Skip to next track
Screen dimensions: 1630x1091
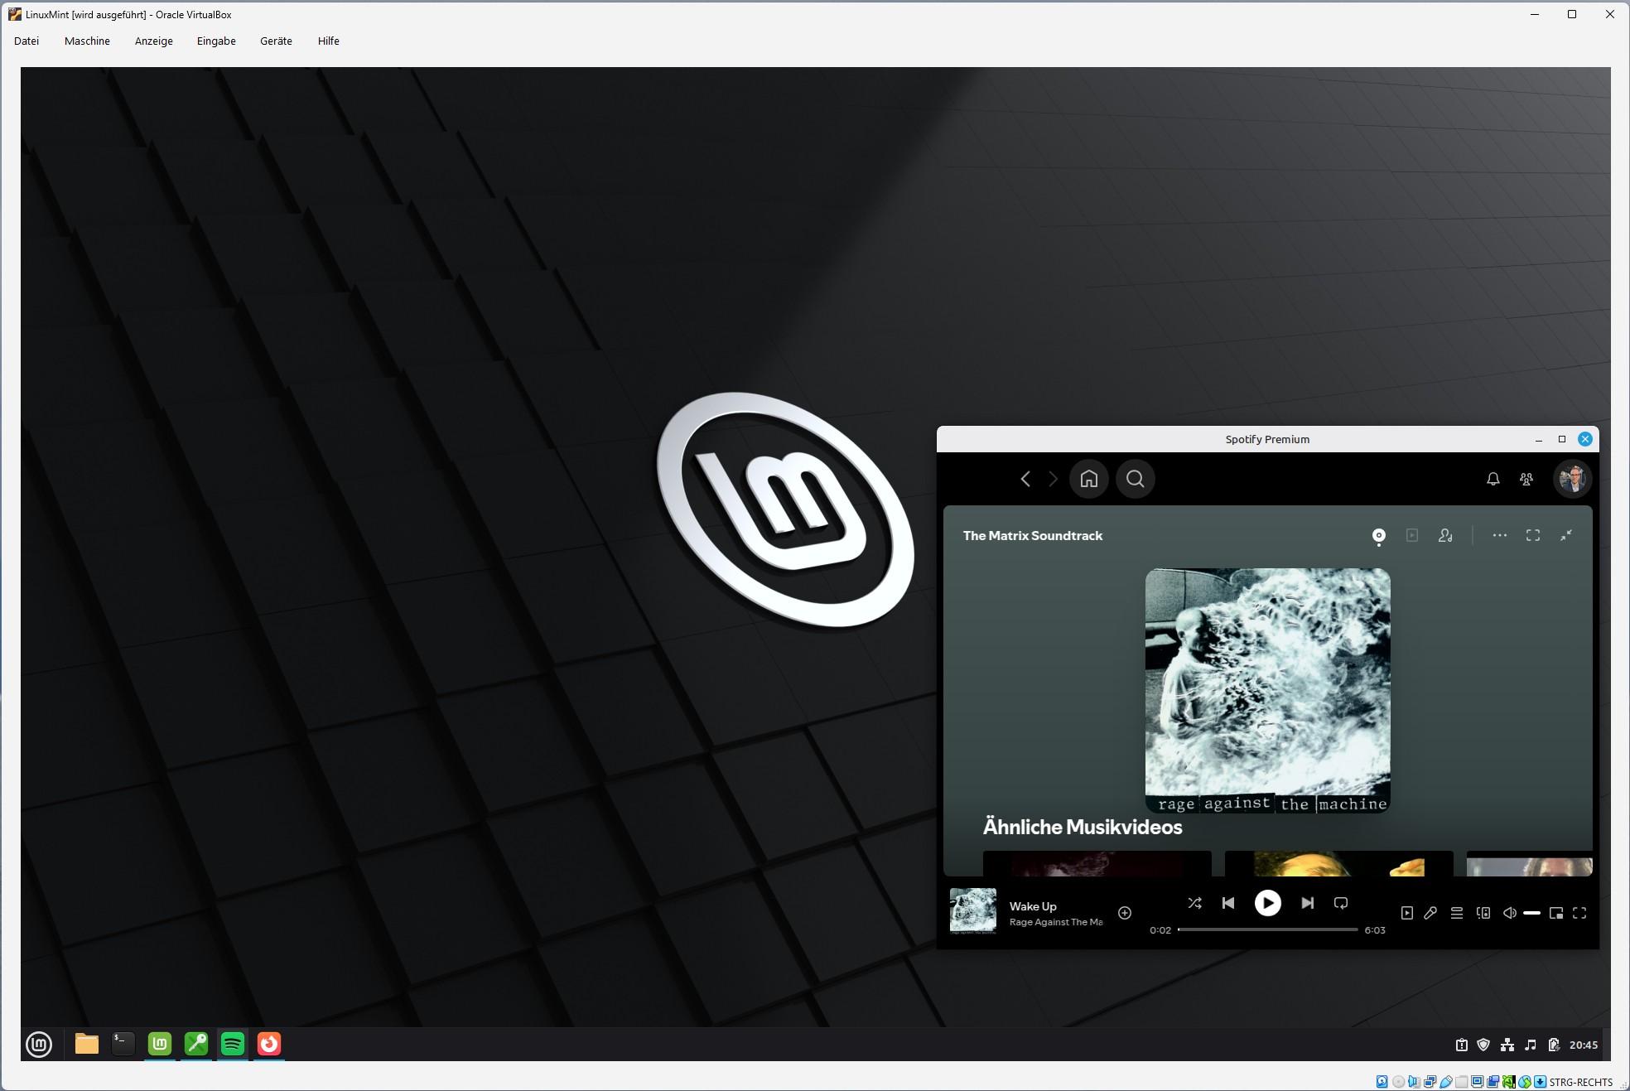[1307, 903]
